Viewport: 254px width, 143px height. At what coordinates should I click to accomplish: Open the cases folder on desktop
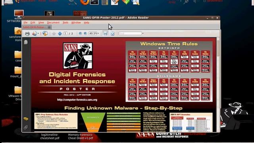pyautogui.click(x=18, y=54)
